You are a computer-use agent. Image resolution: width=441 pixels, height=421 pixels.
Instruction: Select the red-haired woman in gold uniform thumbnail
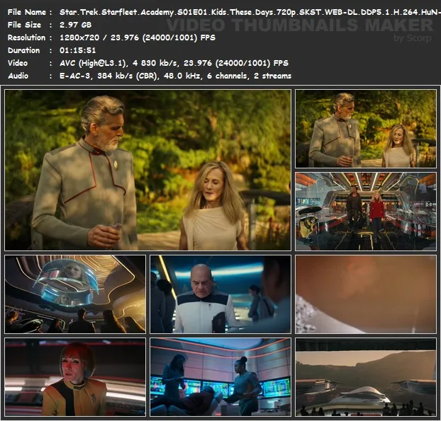coord(75,376)
